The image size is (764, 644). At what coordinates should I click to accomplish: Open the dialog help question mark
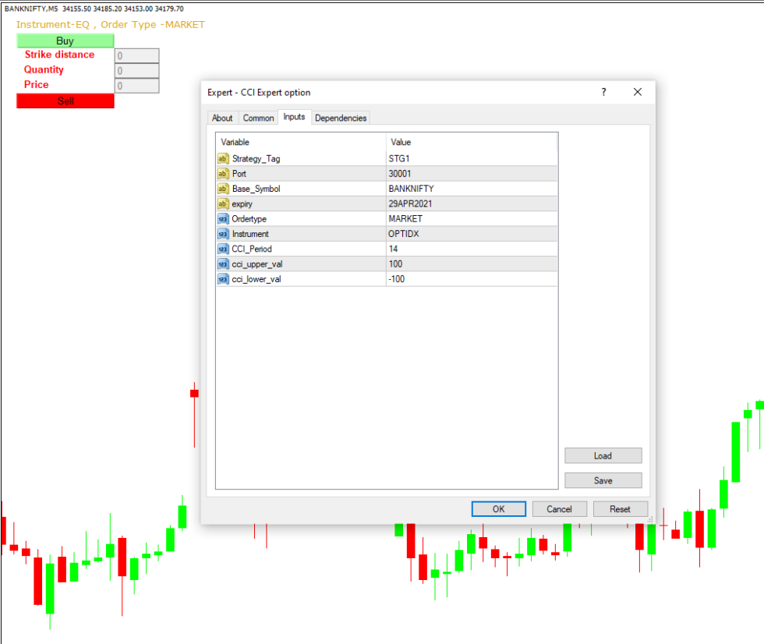click(x=603, y=92)
